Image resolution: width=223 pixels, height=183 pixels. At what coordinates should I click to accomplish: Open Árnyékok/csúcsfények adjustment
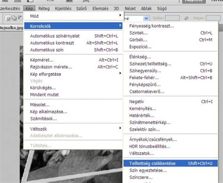pyautogui.click(x=171, y=140)
